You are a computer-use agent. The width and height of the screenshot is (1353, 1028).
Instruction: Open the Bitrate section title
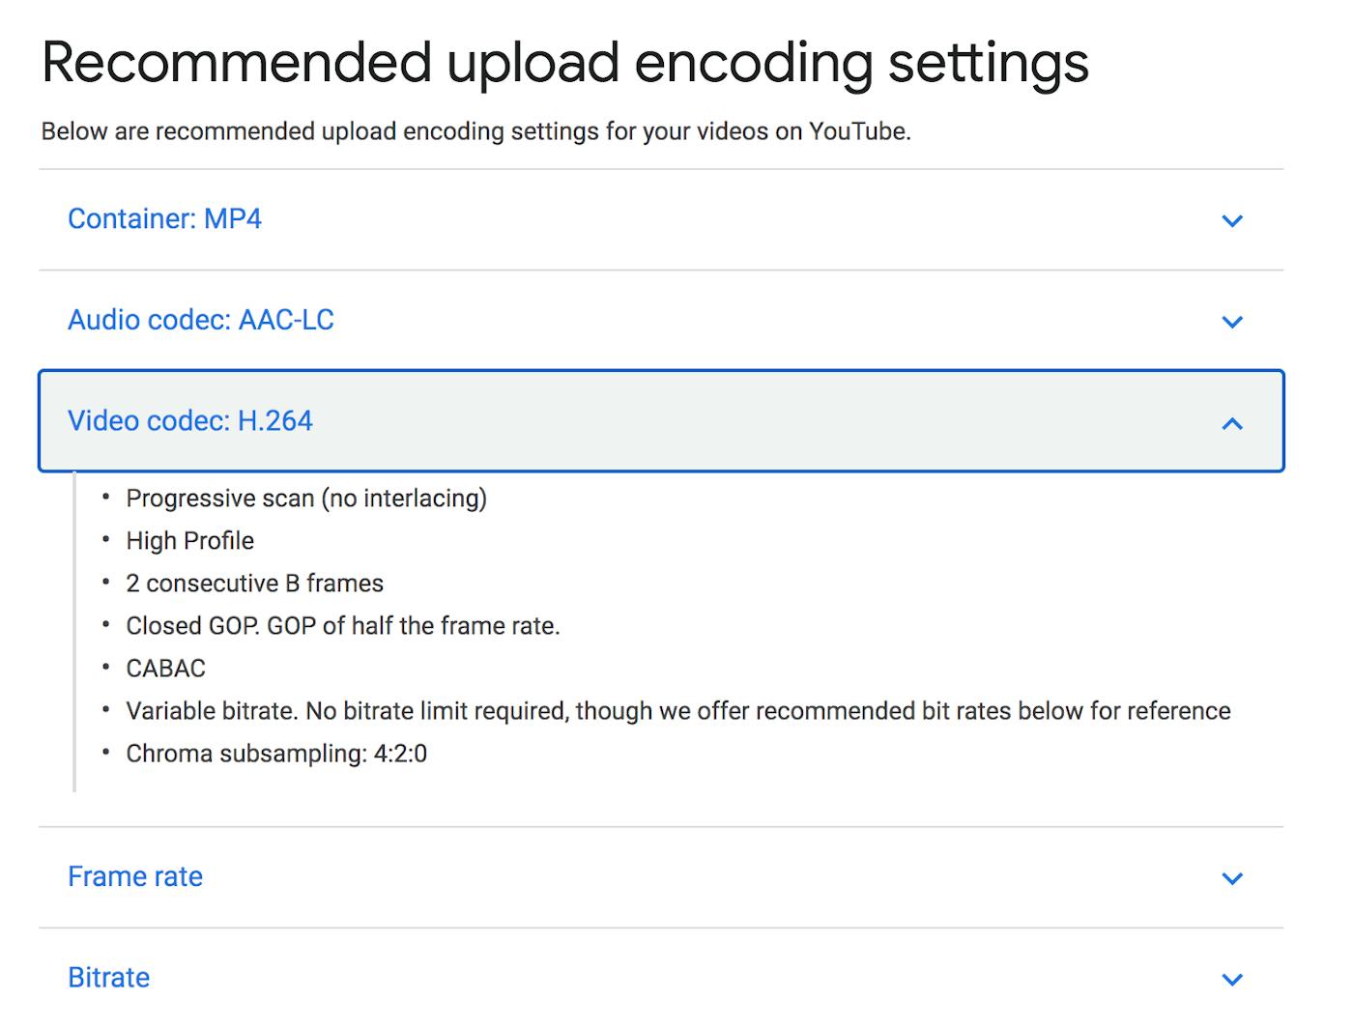click(108, 978)
